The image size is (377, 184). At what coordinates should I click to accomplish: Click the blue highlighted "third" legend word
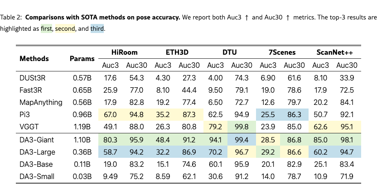(x=97, y=28)
